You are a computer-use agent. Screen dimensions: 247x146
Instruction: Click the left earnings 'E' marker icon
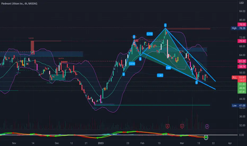[x=167, y=126]
